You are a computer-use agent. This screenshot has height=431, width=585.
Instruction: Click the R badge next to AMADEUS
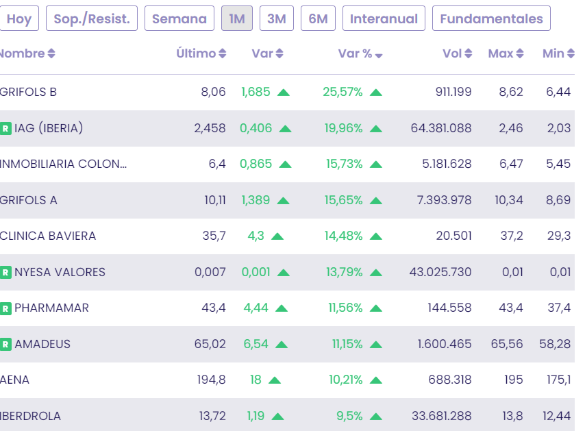pyautogui.click(x=5, y=344)
